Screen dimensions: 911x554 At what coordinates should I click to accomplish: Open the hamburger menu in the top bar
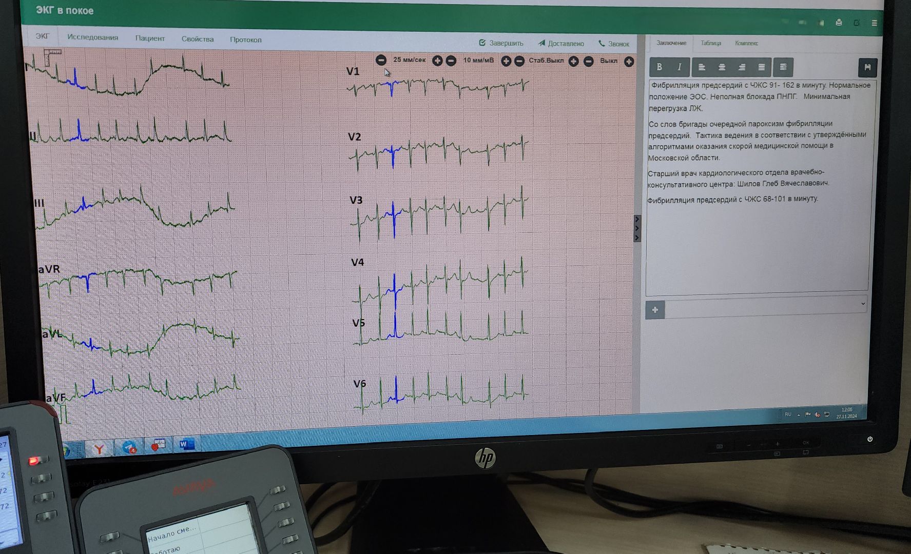click(x=874, y=23)
